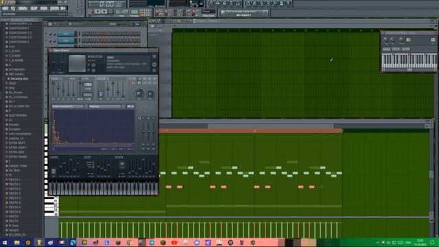Switch to second tab in channel settings window

point(396,49)
